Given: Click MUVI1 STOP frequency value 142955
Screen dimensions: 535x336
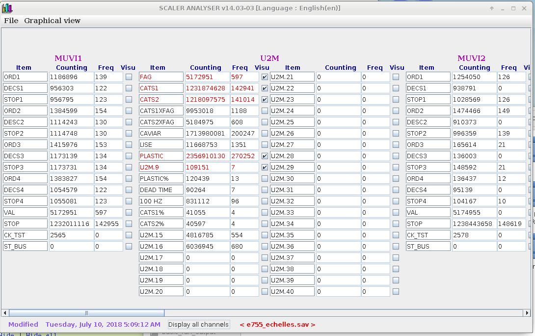Looking at the screenshot, I should coord(108,224).
